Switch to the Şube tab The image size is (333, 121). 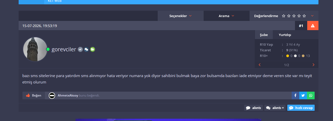(264, 35)
